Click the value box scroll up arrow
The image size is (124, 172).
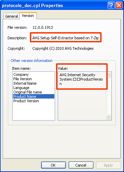pos(108,75)
